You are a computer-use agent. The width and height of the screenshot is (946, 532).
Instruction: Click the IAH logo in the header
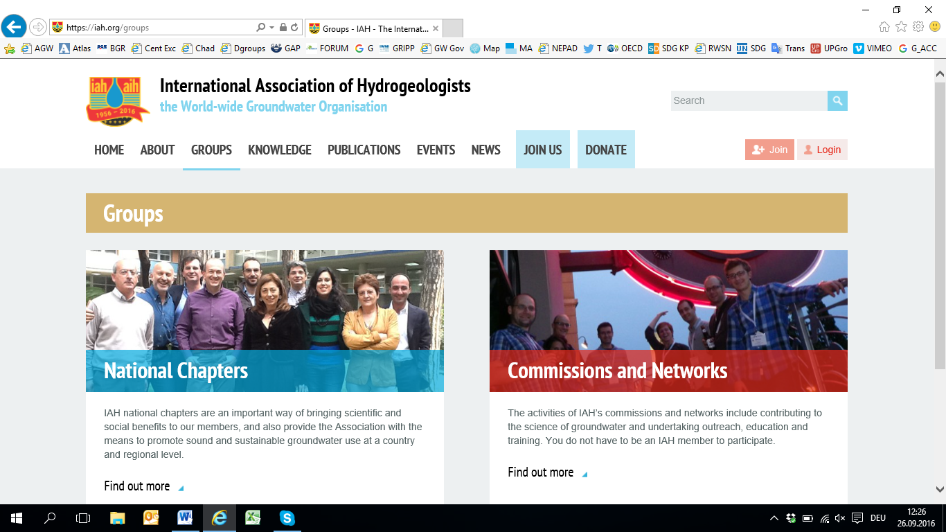tap(118, 101)
